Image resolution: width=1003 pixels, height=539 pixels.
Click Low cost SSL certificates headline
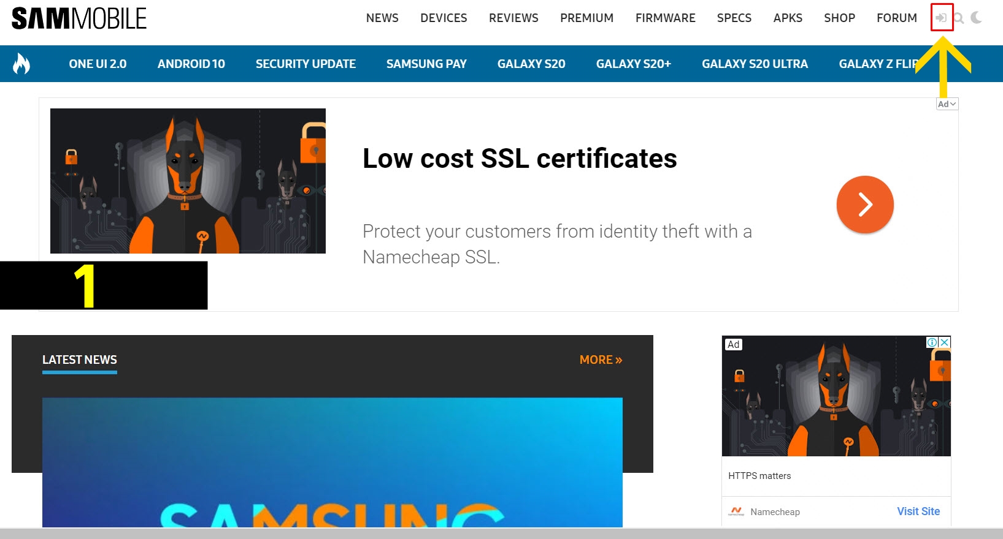tap(520, 159)
